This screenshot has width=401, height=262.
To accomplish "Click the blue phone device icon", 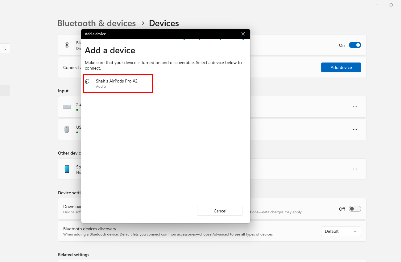I will (x=67, y=169).
